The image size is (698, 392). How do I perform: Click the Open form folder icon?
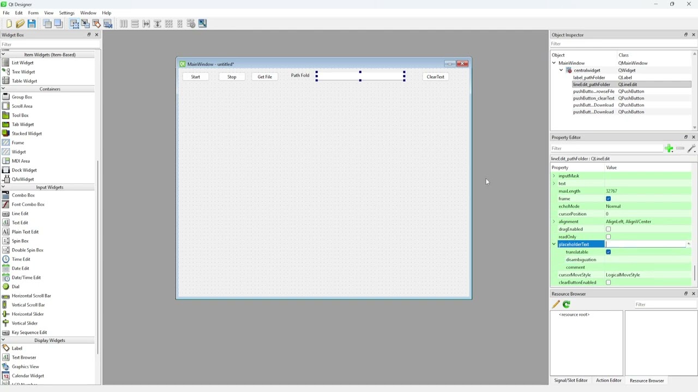[20, 23]
